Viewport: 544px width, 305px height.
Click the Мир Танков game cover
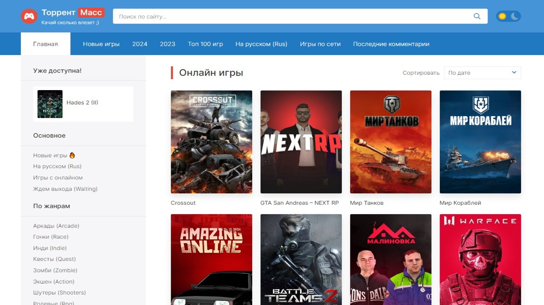point(391,142)
